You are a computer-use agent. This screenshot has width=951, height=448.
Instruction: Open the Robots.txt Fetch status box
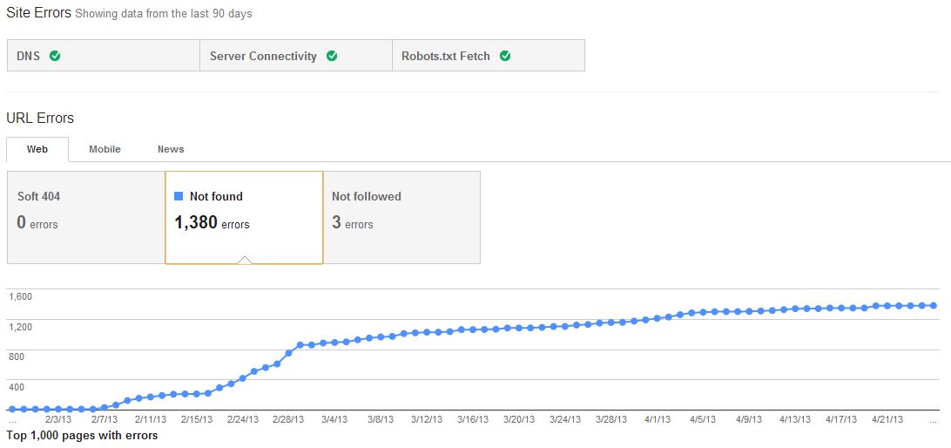point(488,56)
